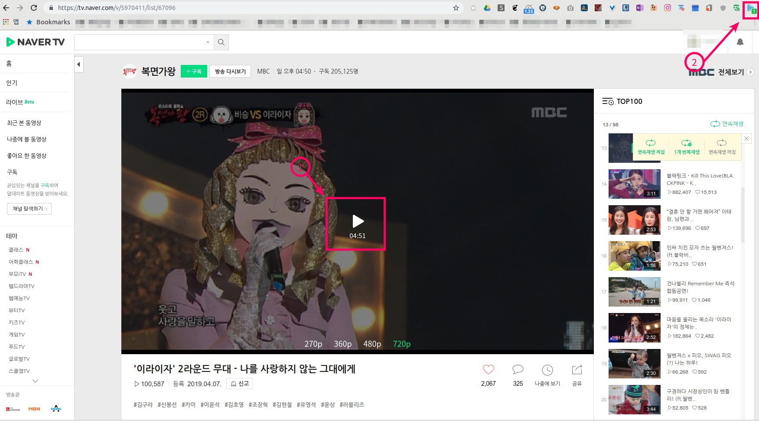Screen dimensions: 759x423
Task: Click the NAVER TV logo
Action: click(36, 42)
